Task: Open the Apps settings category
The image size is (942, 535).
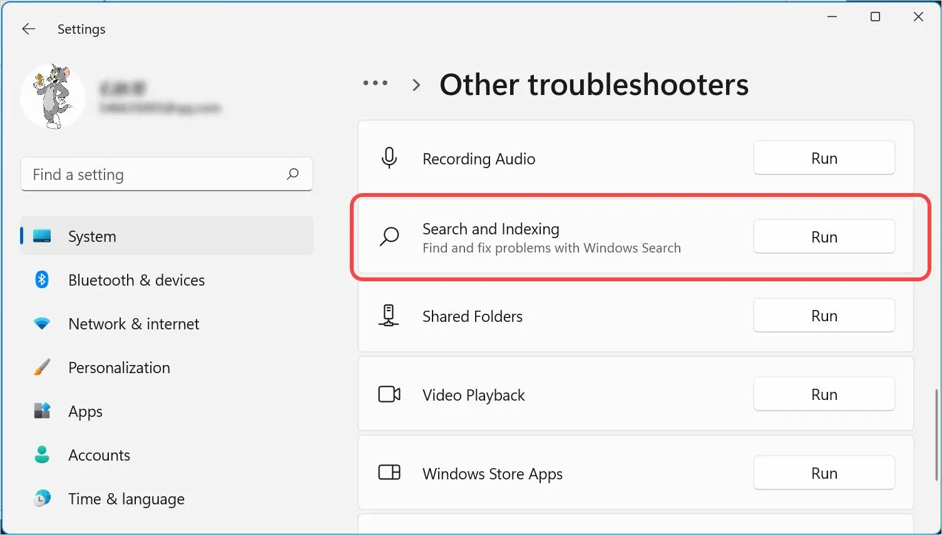Action: [166, 411]
